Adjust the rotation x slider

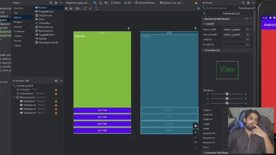coord(227,94)
